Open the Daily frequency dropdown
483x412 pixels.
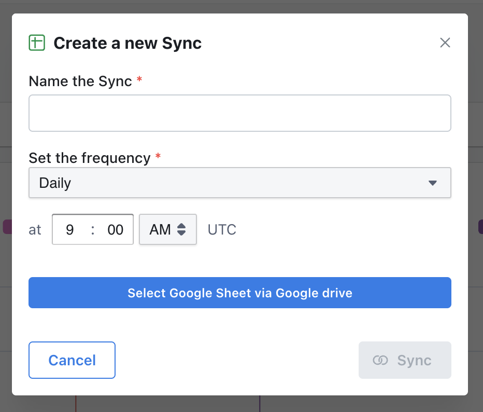[x=240, y=183]
